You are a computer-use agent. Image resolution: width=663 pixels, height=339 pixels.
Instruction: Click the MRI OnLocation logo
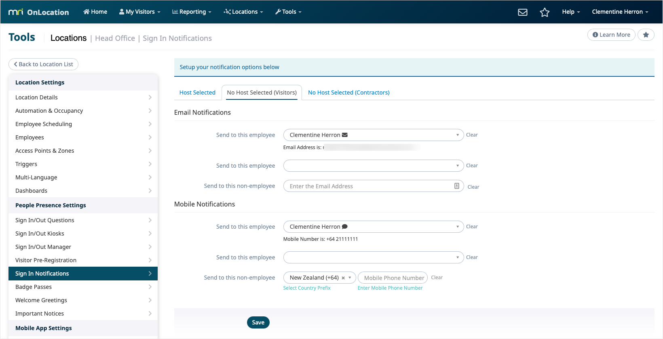39,12
